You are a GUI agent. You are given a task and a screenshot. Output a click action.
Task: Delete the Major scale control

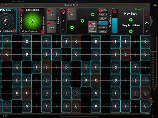coord(49,24)
